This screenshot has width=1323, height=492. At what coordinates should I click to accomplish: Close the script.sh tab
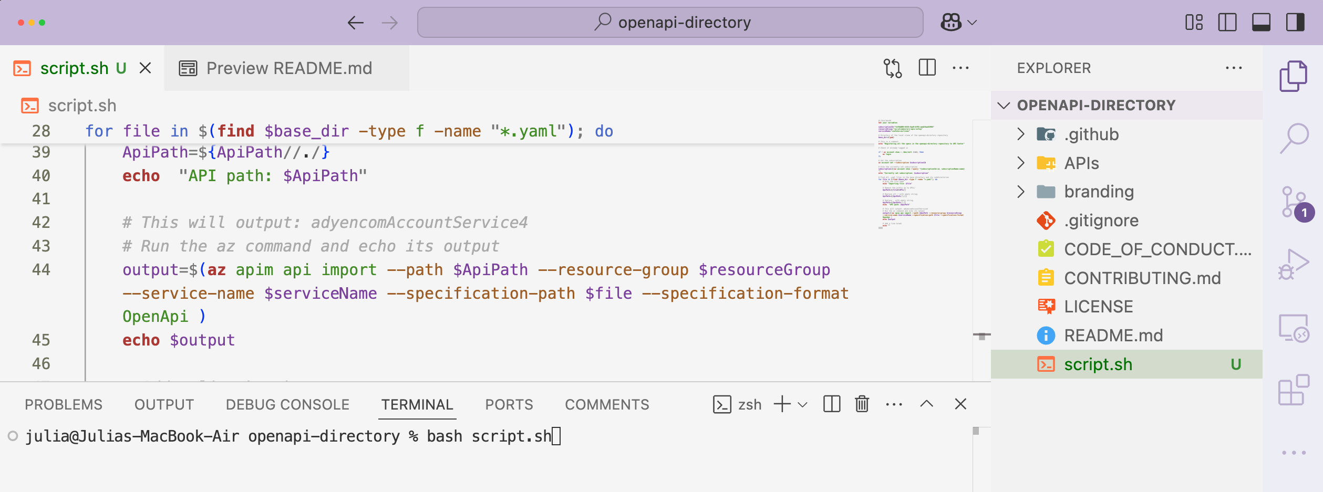[146, 68]
